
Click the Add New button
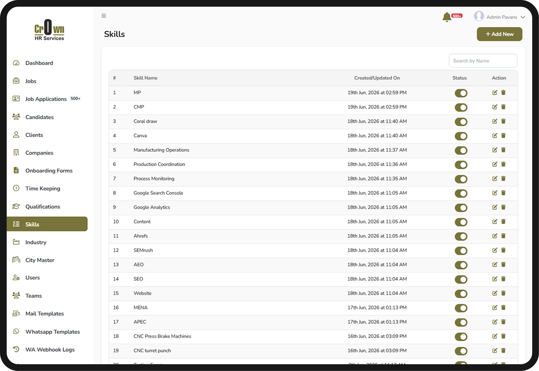500,34
